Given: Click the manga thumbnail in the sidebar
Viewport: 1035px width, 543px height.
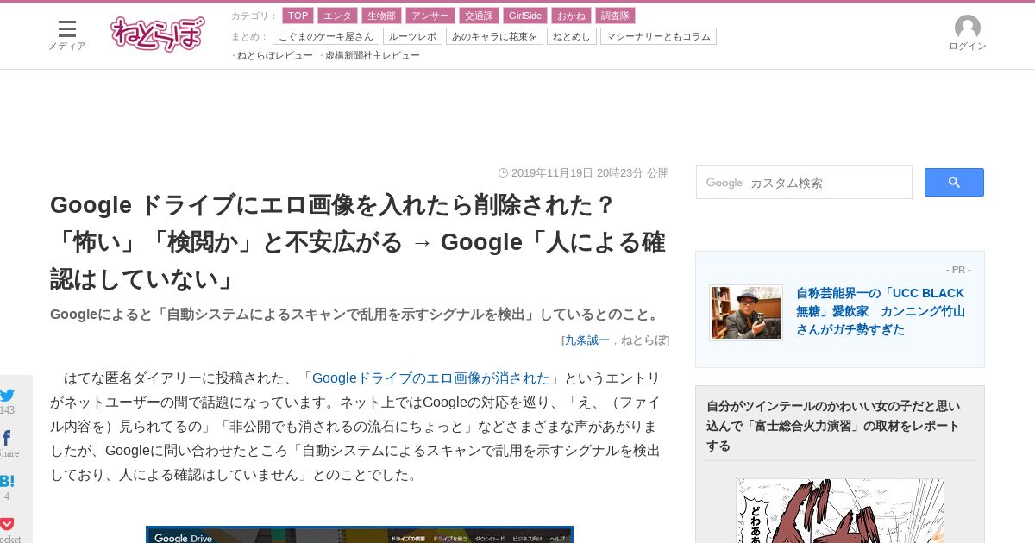Looking at the screenshot, I should (840, 511).
